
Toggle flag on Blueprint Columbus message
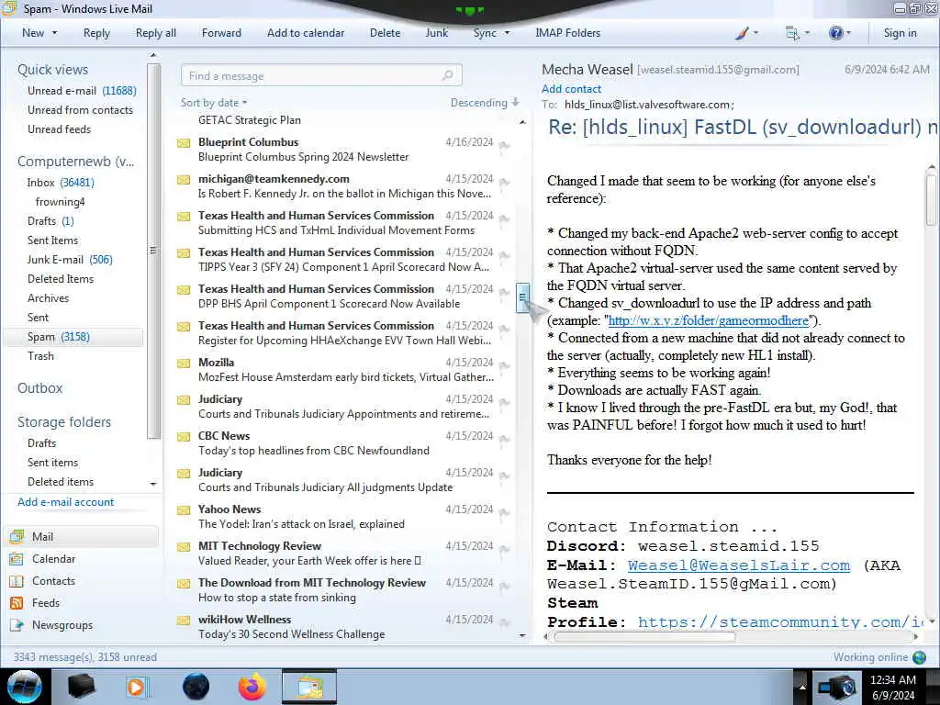click(504, 144)
